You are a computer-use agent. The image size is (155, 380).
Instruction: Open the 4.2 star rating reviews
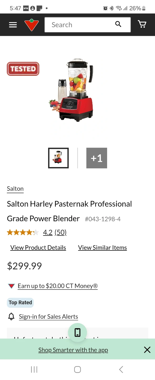click(48, 232)
